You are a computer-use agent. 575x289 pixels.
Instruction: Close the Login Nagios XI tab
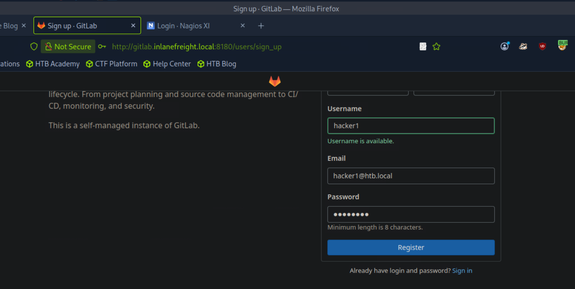243,26
